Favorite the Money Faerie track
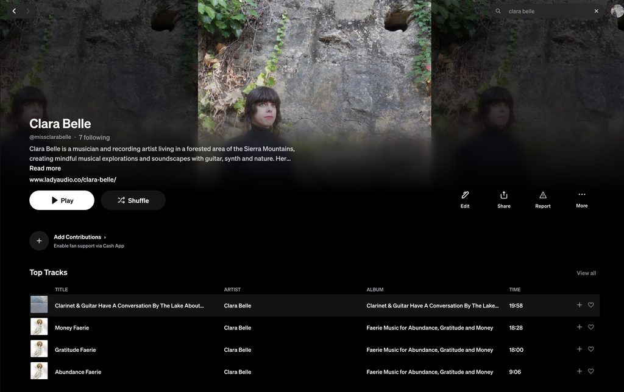This screenshot has height=392, width=624. pyautogui.click(x=591, y=327)
